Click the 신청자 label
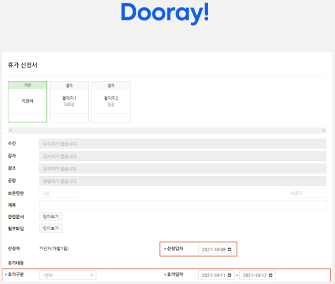335x284 pixels. pos(14,248)
